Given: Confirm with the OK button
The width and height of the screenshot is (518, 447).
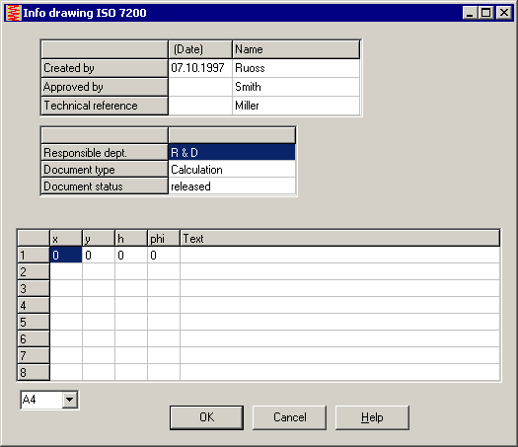Looking at the screenshot, I should coord(206,417).
